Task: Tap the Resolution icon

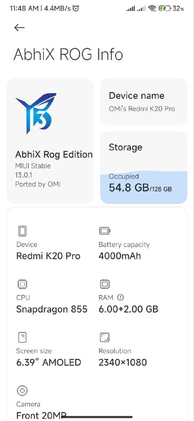Action: [x=105, y=337]
